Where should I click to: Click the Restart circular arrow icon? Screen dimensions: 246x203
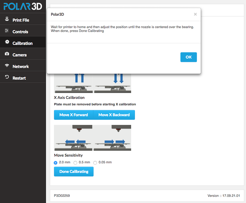[x=7, y=77]
